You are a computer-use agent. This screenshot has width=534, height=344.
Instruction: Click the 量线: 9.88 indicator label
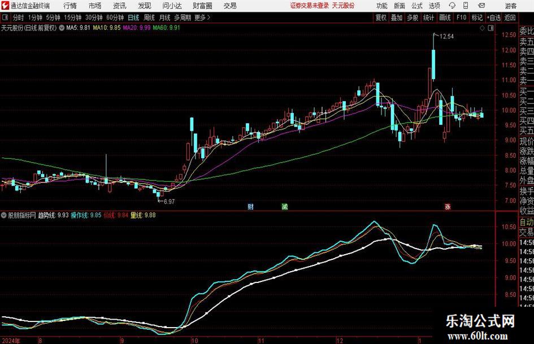click(x=143, y=215)
